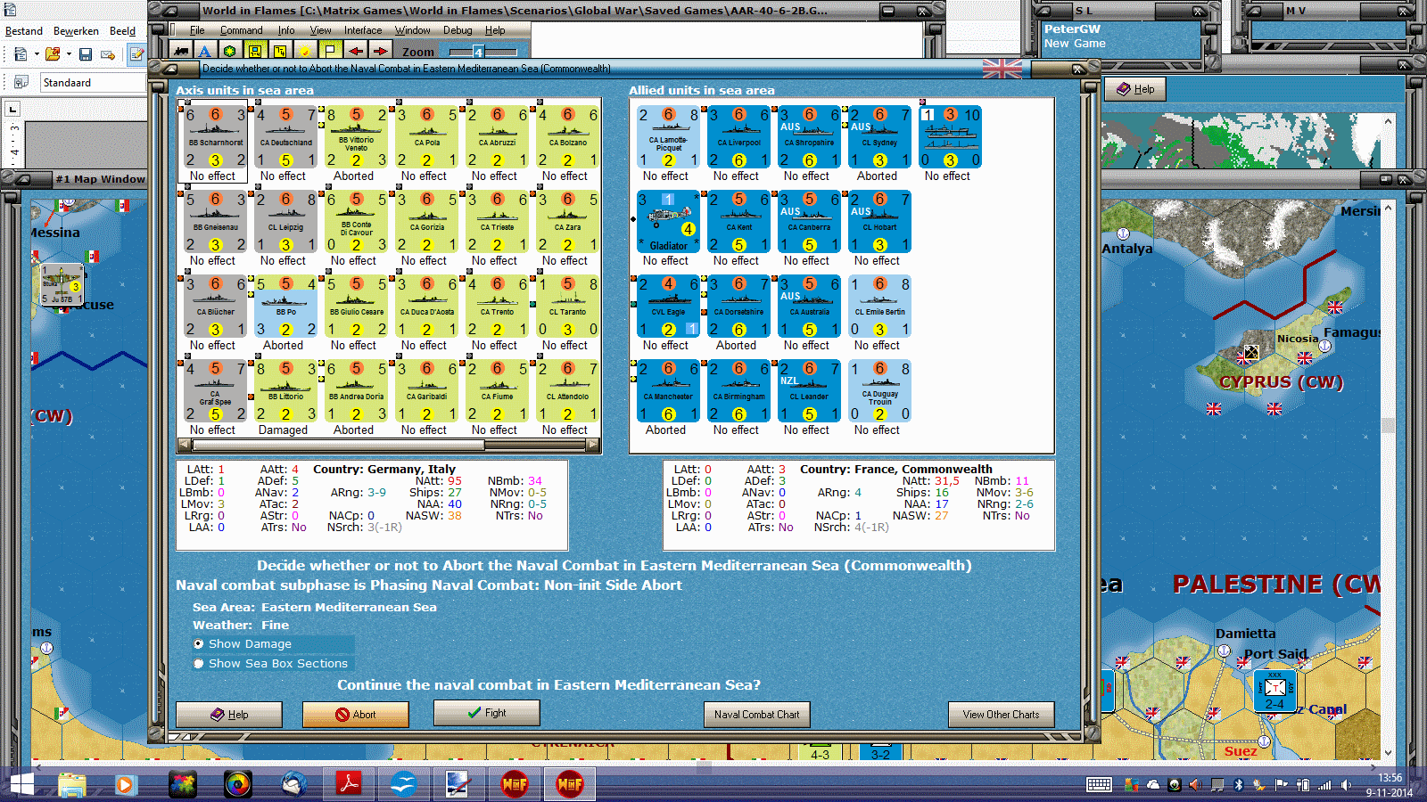Image resolution: width=1427 pixels, height=802 pixels.
Task: Click the tank units toolbar icon
Action: click(x=182, y=52)
